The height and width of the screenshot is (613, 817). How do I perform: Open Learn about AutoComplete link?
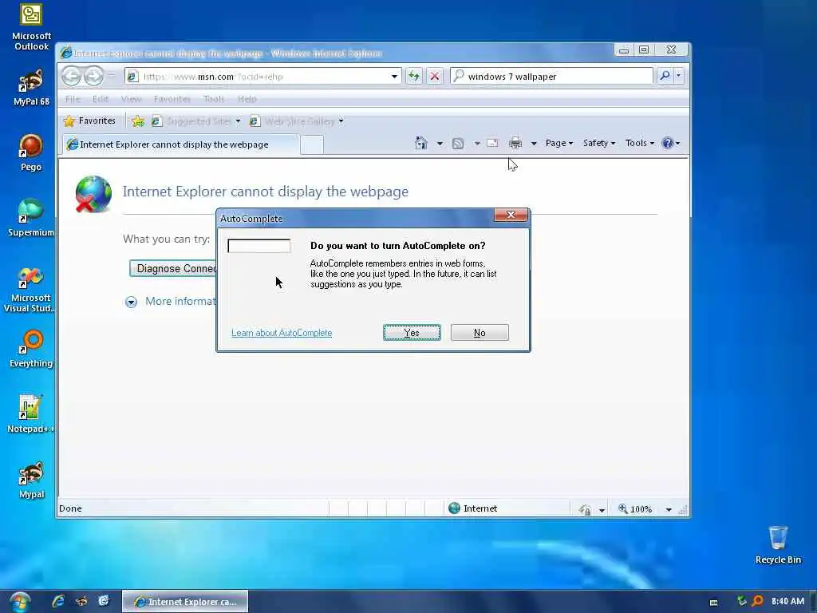click(x=282, y=333)
